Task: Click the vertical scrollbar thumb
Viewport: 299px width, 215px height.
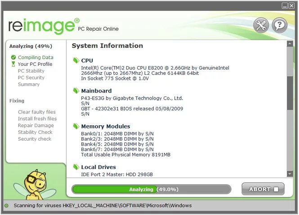Action: [290, 93]
